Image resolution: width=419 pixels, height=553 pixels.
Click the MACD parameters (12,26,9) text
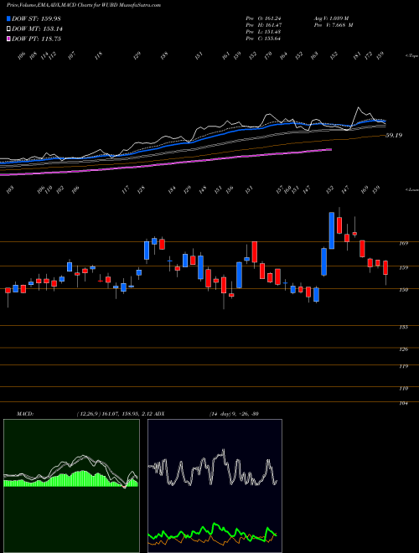(x=89, y=414)
